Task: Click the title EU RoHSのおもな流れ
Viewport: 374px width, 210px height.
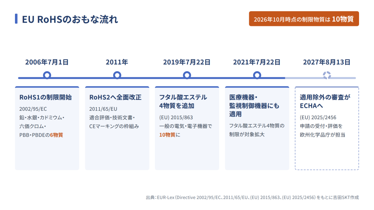Action: tap(70, 19)
